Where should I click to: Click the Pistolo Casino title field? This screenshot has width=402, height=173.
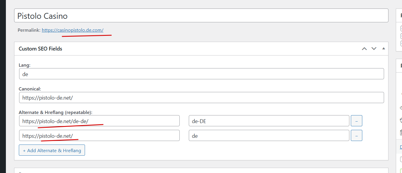point(201,16)
